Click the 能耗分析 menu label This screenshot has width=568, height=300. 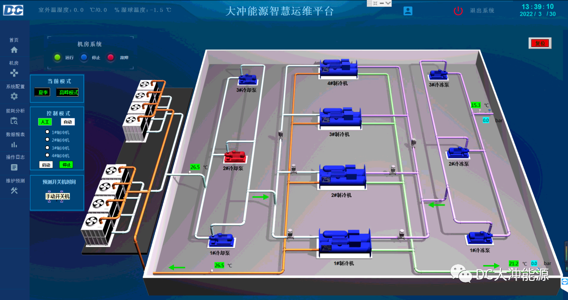[15, 110]
